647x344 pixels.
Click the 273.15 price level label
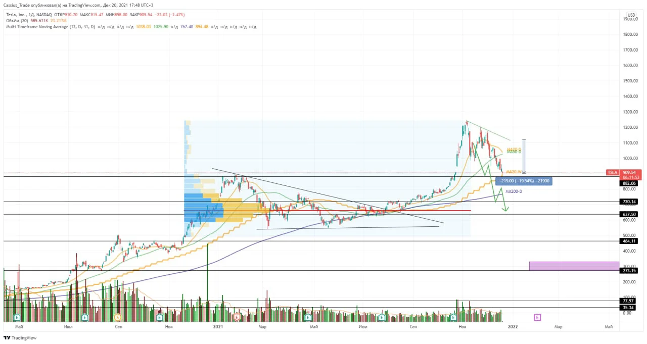tap(629, 271)
